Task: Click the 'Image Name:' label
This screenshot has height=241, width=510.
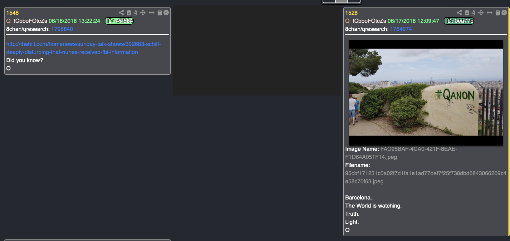Action: tap(362, 149)
